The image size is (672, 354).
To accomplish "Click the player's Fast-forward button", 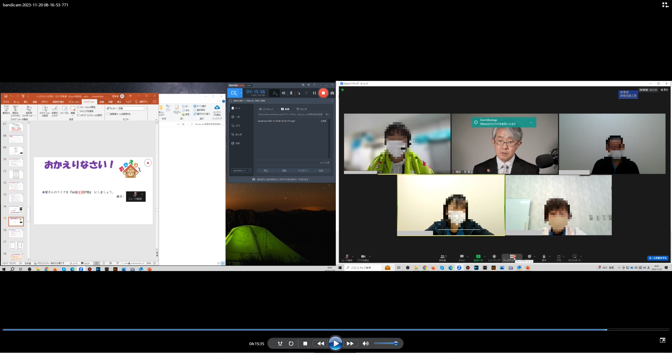I will tap(350, 343).
